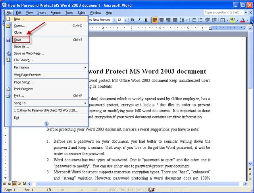Screen dimensions: 254x193
Task: Choose Close in the File menu
Action: point(47,32)
